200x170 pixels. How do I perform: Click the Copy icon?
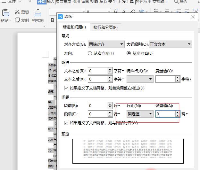(17, 20)
